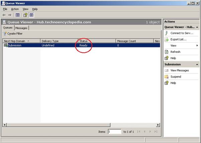Go to last page of items

[156, 131]
